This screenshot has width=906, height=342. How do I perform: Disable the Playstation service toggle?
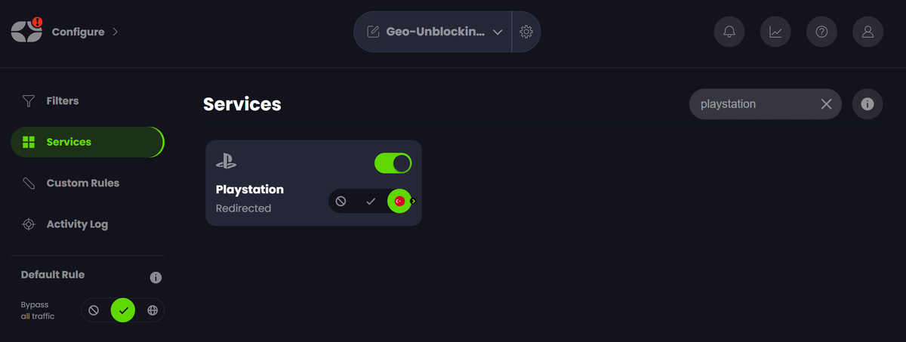click(393, 163)
